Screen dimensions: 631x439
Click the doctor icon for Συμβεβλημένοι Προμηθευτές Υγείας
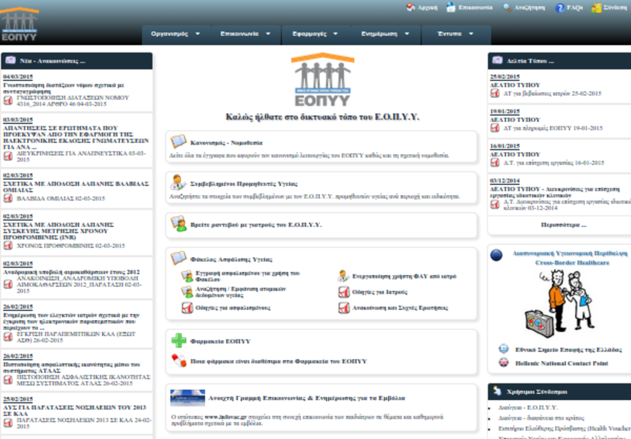(178, 183)
